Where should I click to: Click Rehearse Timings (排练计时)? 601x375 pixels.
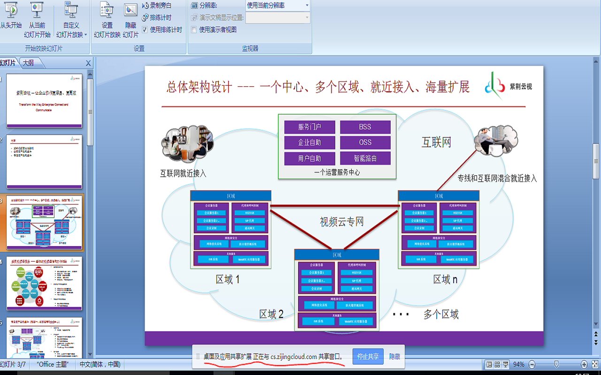[x=157, y=18]
